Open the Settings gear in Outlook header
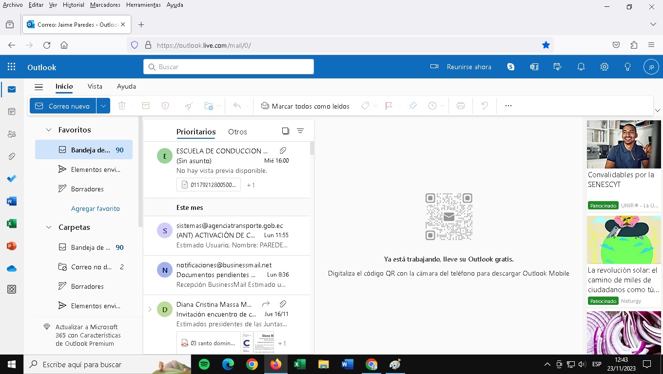Screen dimensions: 663x374 point(604,67)
